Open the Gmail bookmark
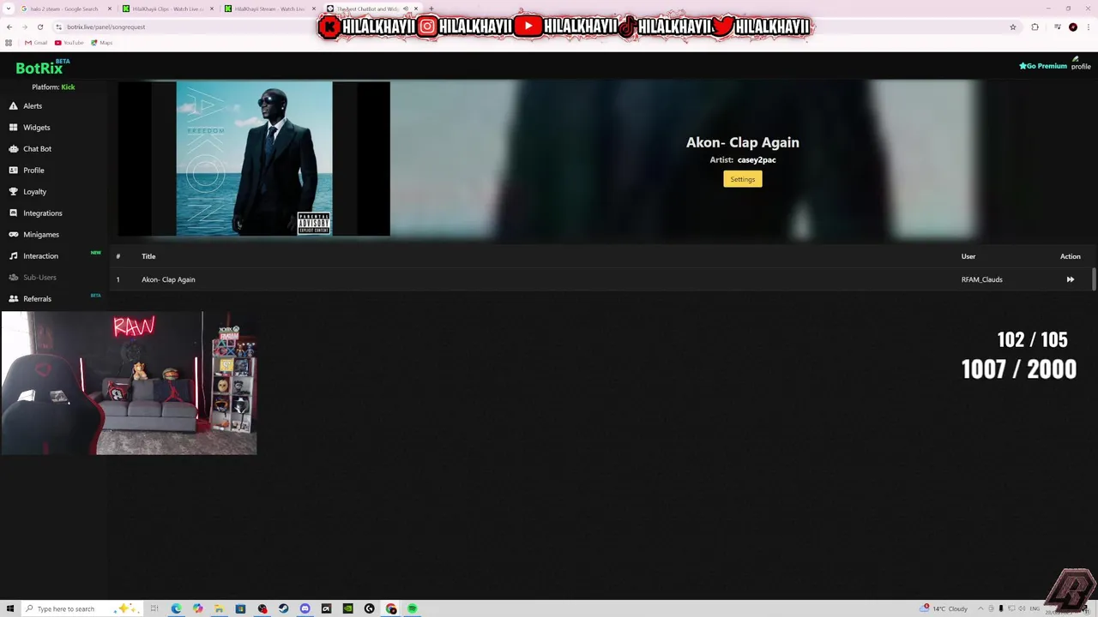The width and height of the screenshot is (1098, 617). point(36,43)
